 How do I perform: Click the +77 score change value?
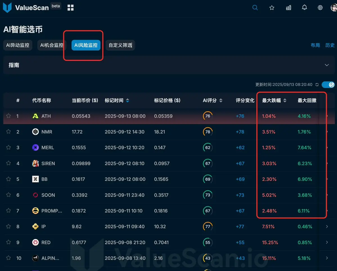pyautogui.click(x=240, y=227)
